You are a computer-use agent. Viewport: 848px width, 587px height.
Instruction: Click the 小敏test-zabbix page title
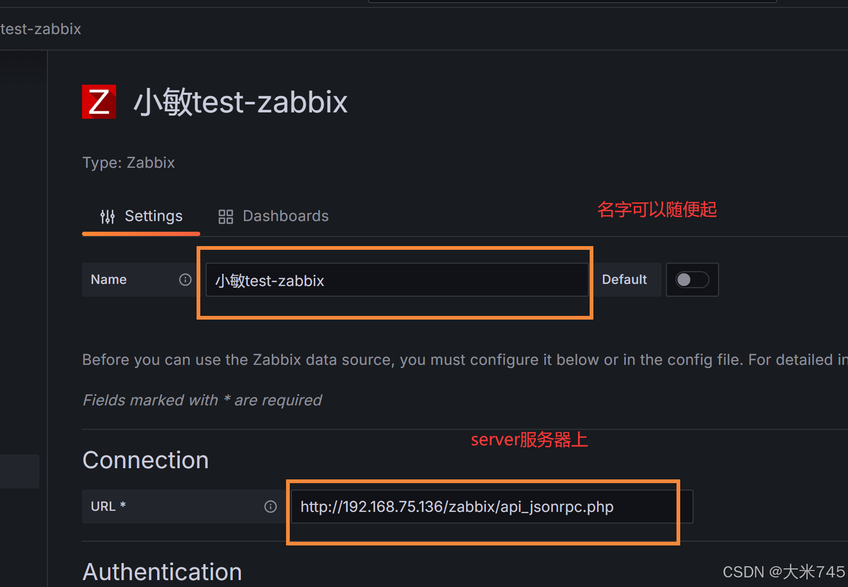click(x=240, y=102)
